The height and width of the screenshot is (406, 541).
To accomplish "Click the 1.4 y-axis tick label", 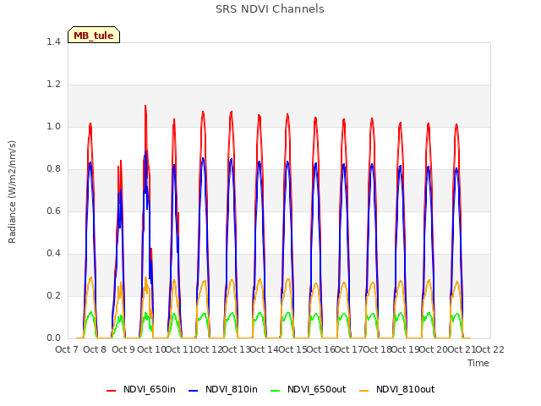I will (53, 41).
